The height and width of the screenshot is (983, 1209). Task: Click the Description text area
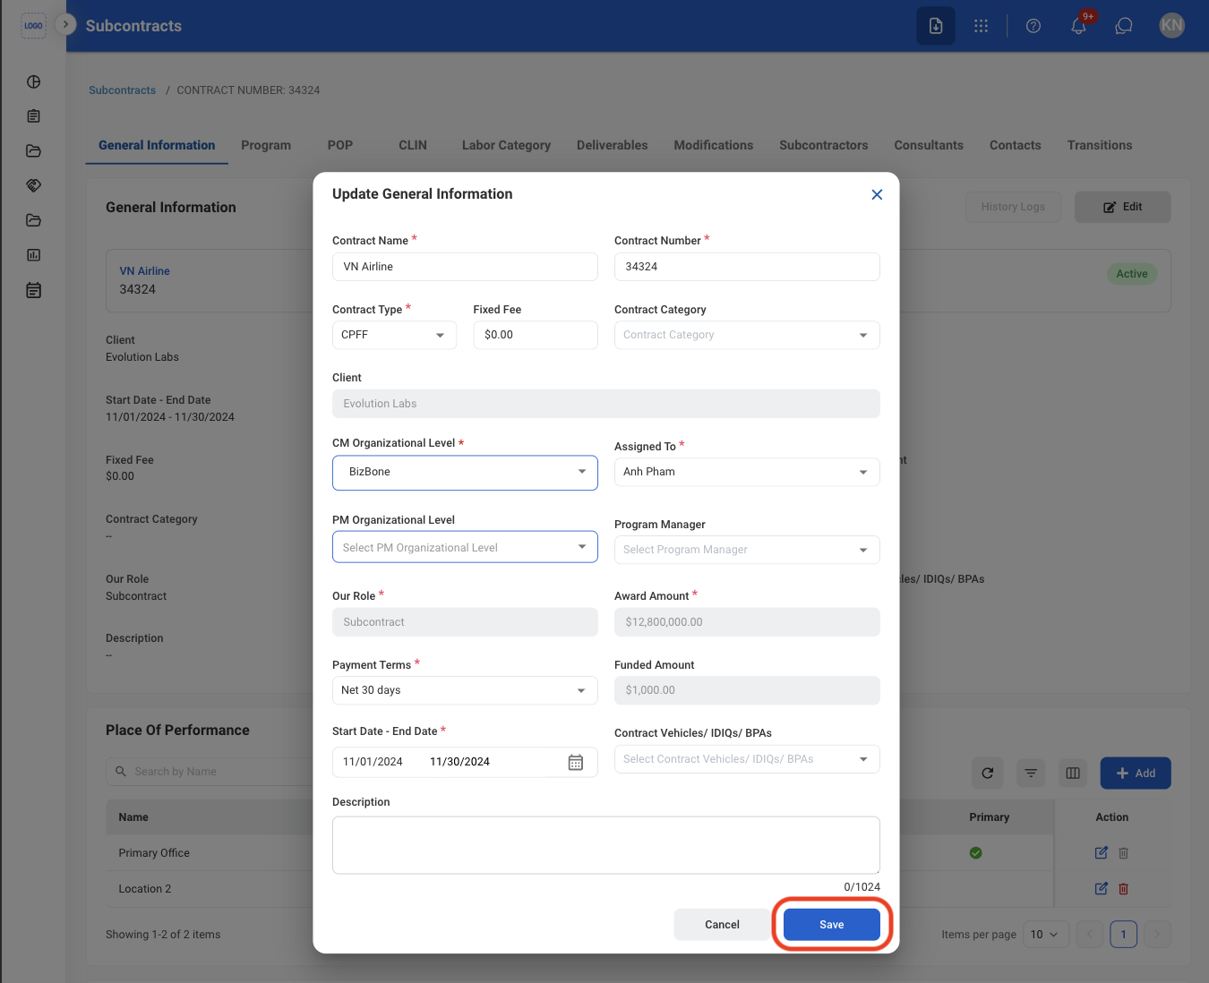(606, 845)
